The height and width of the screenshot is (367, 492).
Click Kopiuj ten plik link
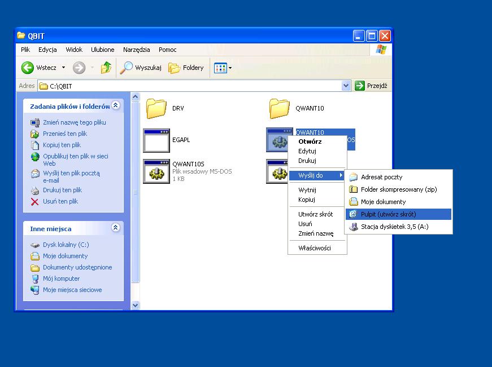click(x=62, y=145)
